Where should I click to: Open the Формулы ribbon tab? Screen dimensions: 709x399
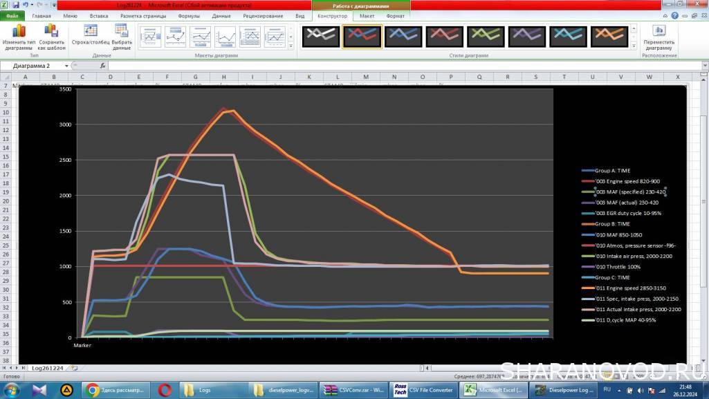pos(189,15)
